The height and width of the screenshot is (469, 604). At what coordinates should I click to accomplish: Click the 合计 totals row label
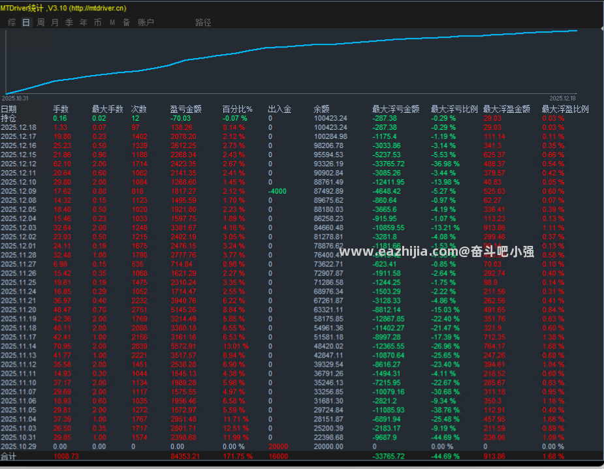click(x=8, y=457)
